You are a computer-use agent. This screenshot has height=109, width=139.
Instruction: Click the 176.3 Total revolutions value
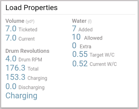(x=16, y=68)
